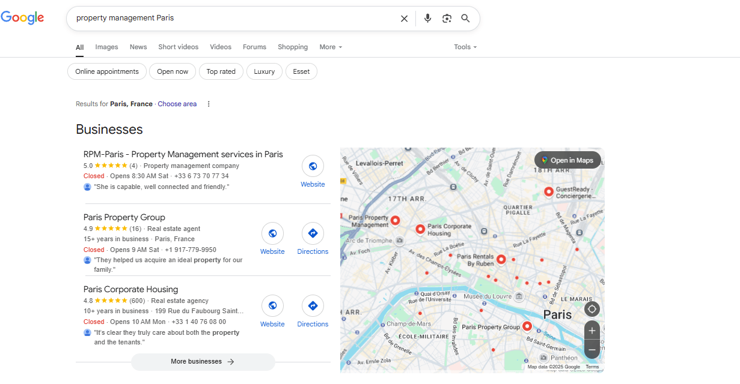Open Google Lens image search
This screenshot has width=740, height=384.
click(x=447, y=19)
